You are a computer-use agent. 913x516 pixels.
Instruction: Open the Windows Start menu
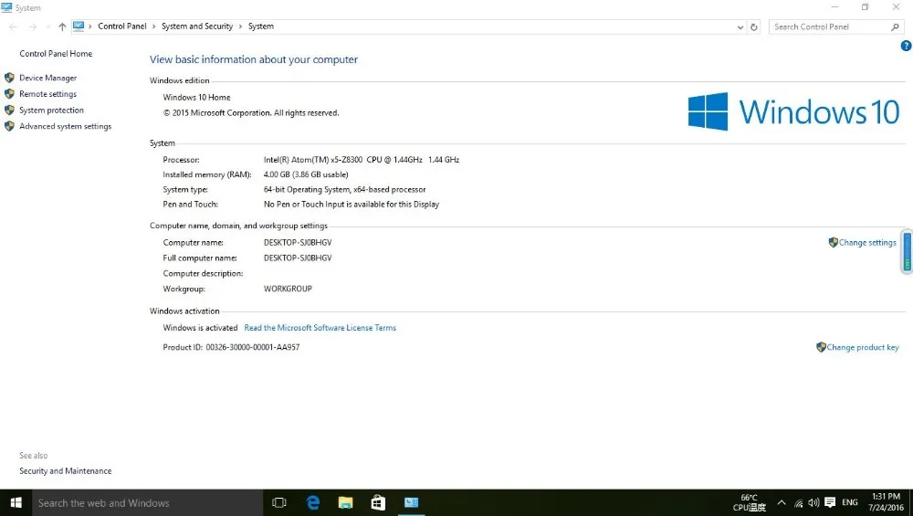pyautogui.click(x=16, y=502)
